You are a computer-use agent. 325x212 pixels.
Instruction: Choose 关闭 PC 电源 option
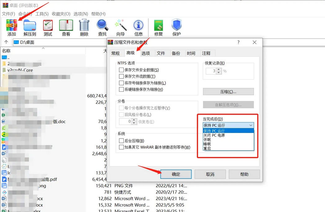coord(228,135)
